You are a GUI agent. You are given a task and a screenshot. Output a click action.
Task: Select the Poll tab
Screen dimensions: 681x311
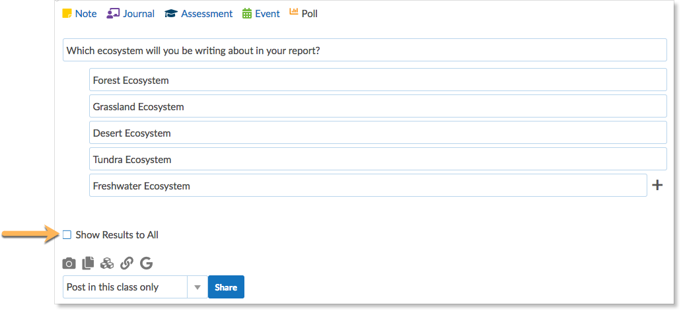(303, 14)
